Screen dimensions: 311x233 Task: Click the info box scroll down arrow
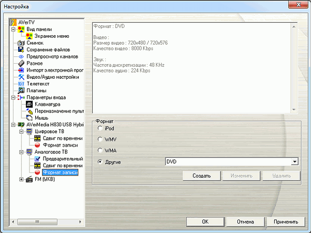(294, 110)
